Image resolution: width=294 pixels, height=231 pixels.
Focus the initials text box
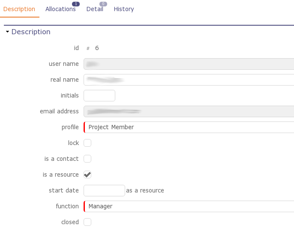(99, 95)
